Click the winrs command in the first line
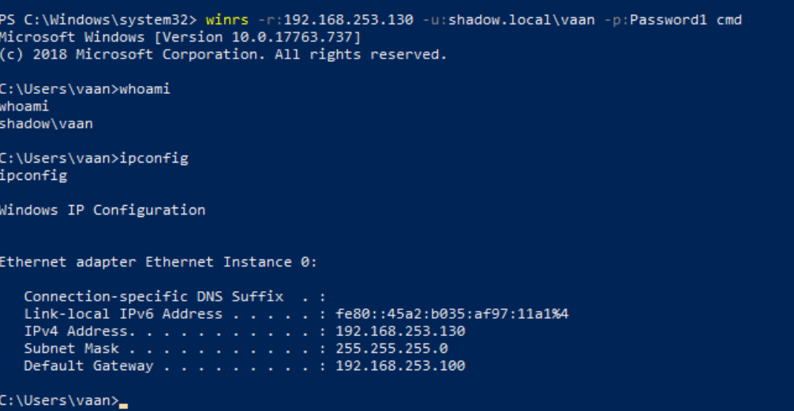 point(226,20)
